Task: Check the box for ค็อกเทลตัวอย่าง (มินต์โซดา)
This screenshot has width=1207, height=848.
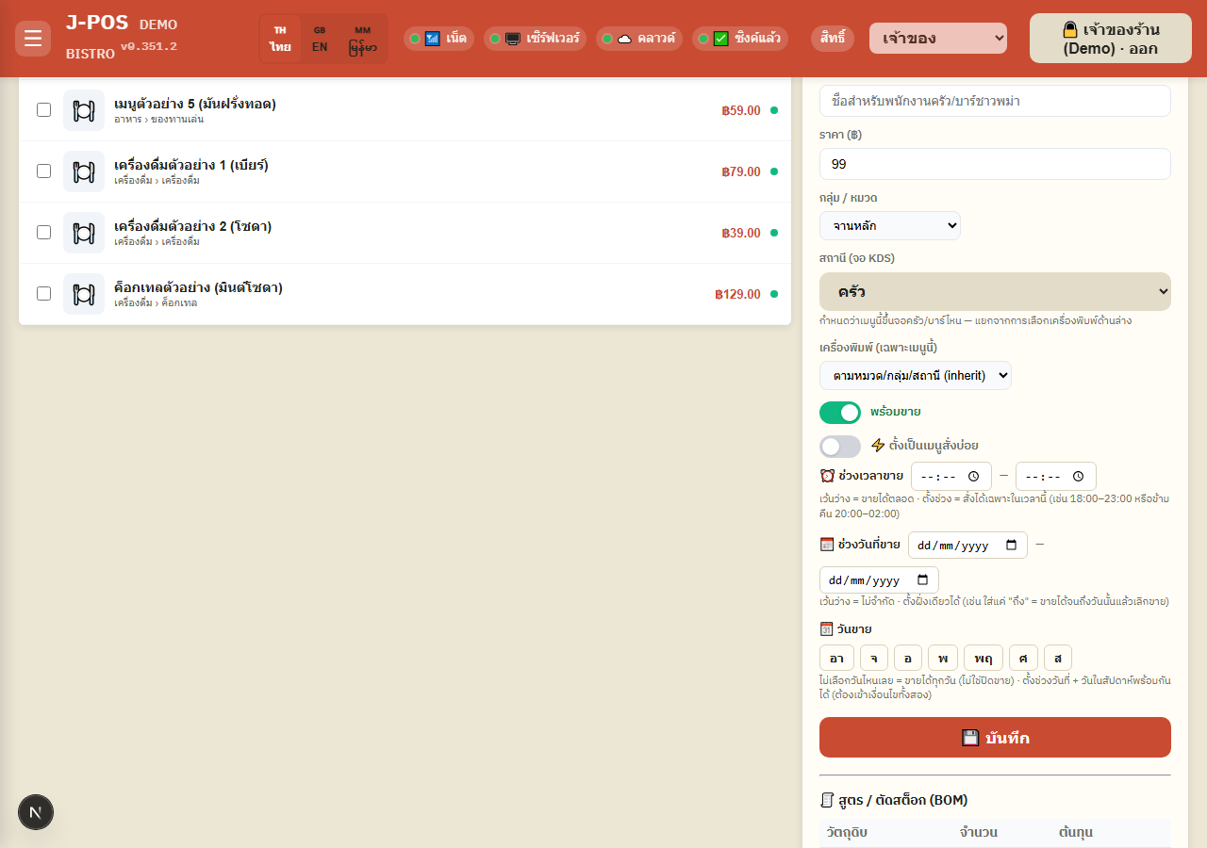Action: [x=43, y=293]
